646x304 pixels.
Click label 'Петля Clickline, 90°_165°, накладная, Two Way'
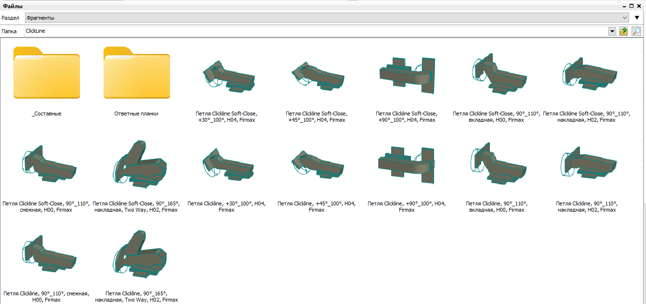point(136,296)
